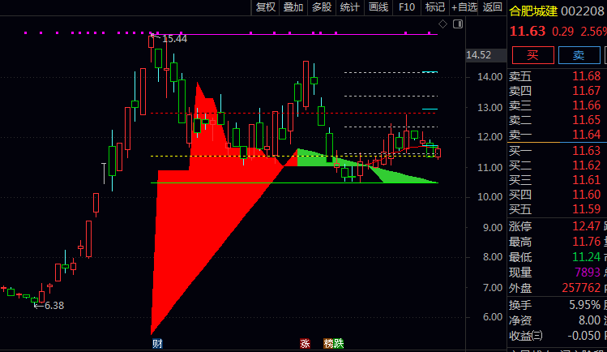Viewport: 607px width, 352px height.
Task: Click the 涨 marker at chart bottom
Action: pyautogui.click(x=305, y=343)
